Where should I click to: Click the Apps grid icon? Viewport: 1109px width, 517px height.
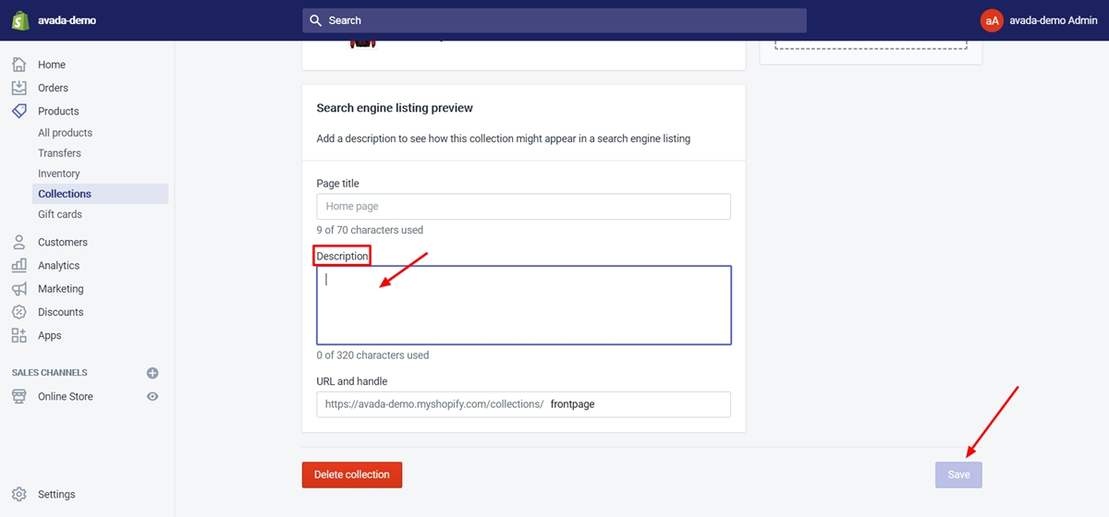point(19,335)
